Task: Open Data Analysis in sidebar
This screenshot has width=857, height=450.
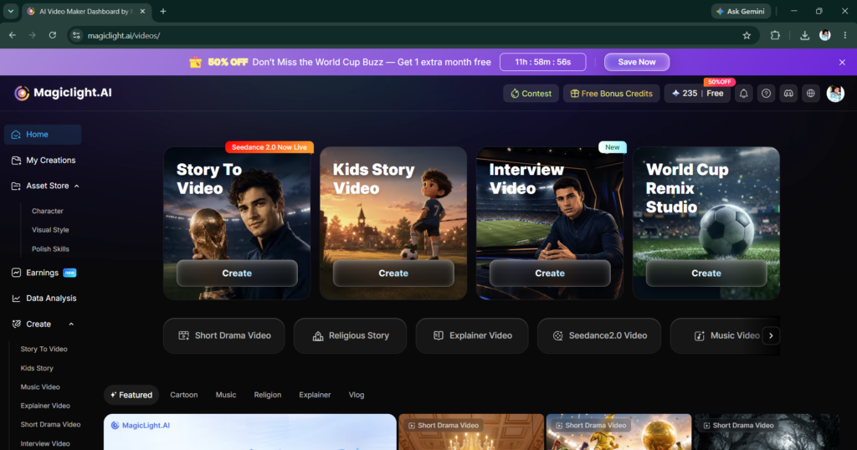Action: click(43, 298)
